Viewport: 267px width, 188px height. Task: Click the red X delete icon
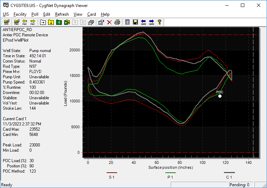109,22
